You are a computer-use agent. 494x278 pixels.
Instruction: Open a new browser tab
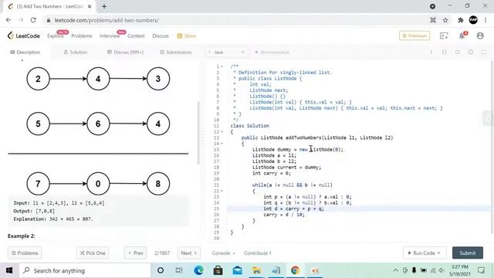pos(104,6)
